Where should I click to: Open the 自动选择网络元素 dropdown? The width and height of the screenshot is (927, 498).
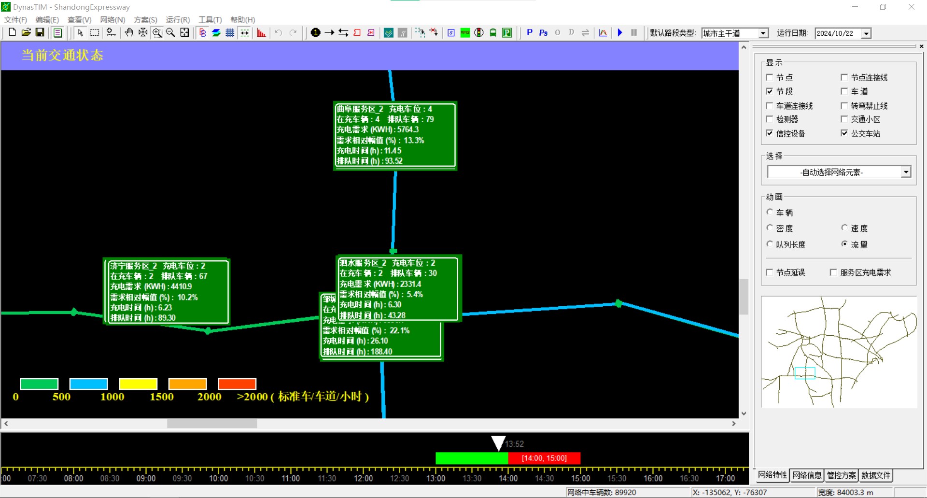(906, 172)
